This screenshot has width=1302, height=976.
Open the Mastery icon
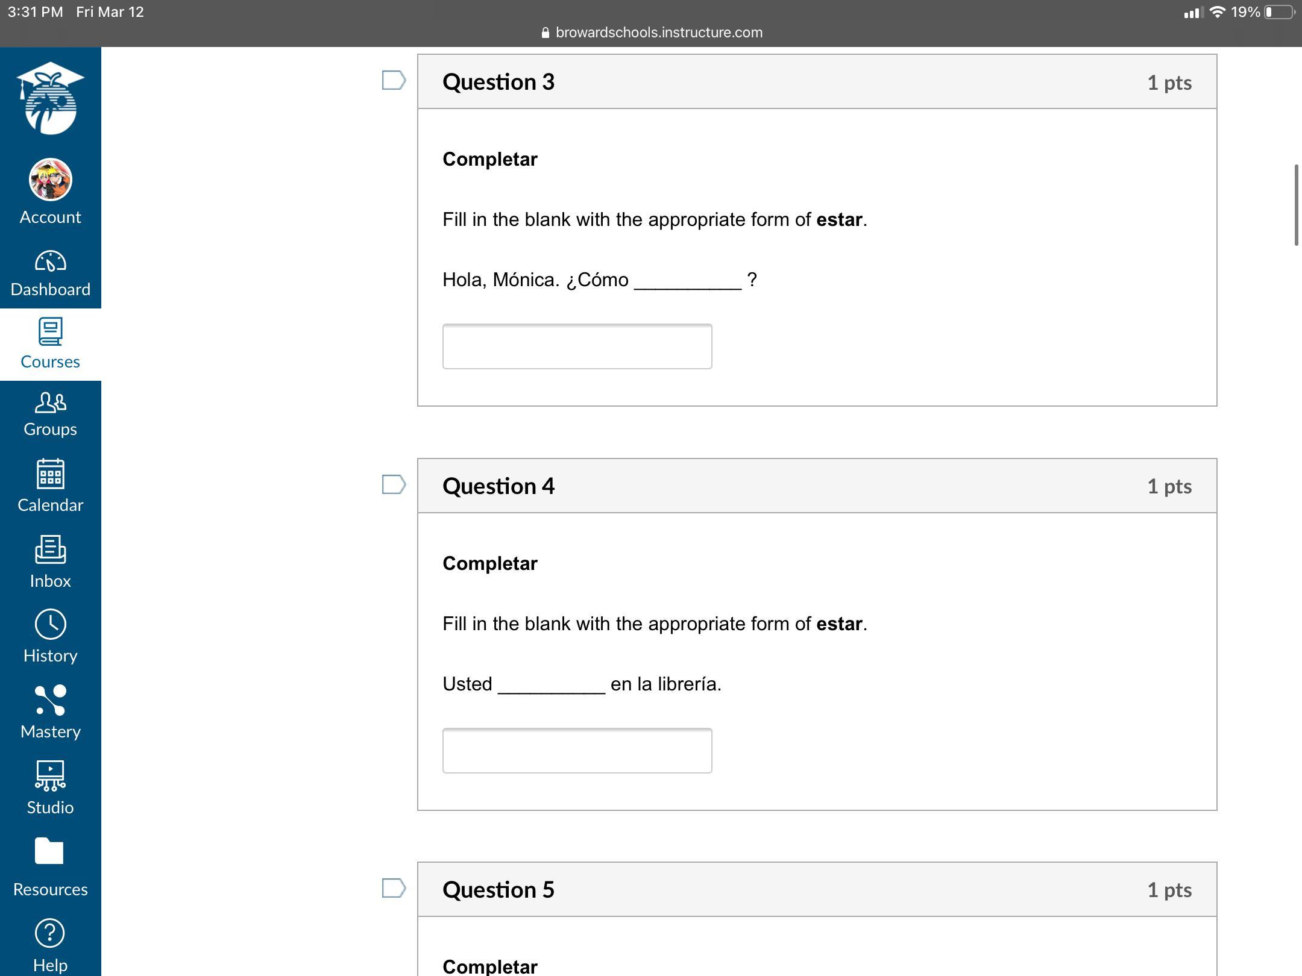(x=50, y=700)
